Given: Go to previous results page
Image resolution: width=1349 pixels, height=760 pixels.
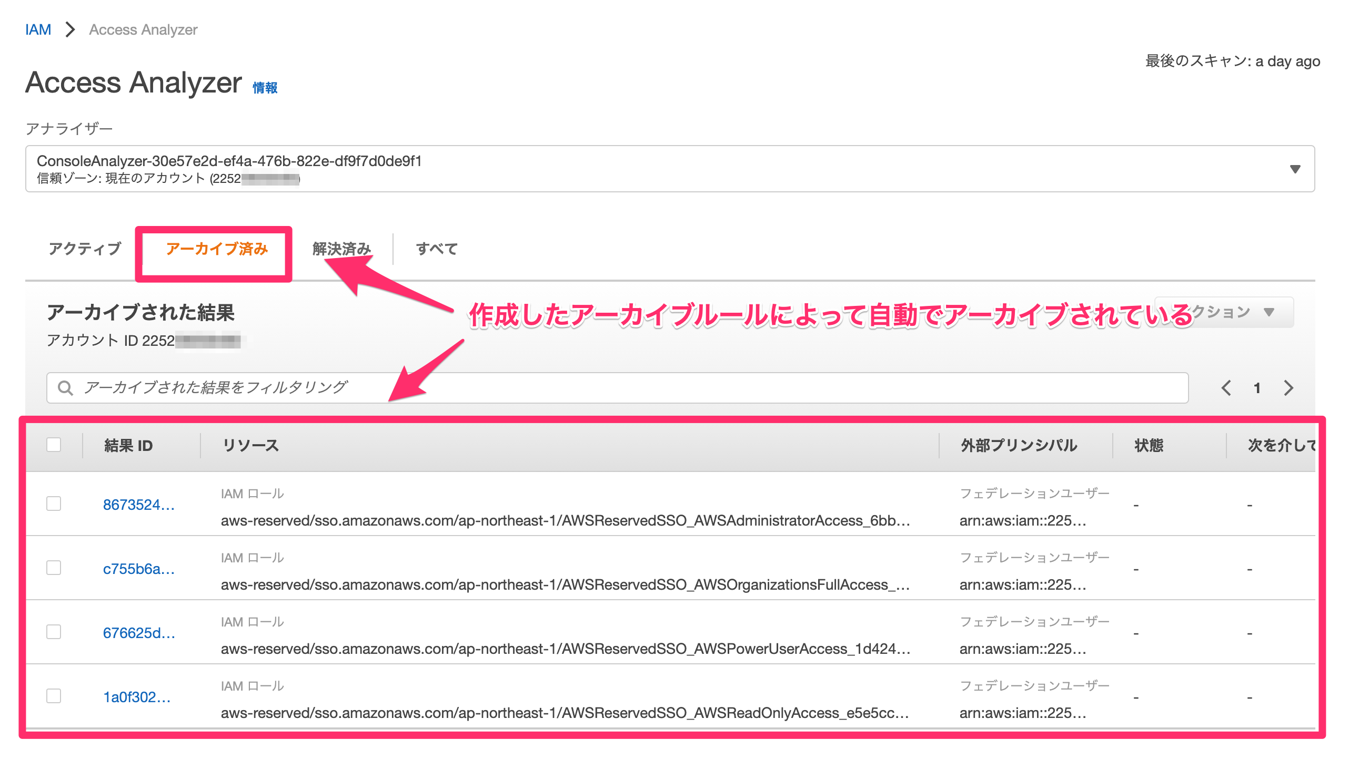Looking at the screenshot, I should 1226,388.
